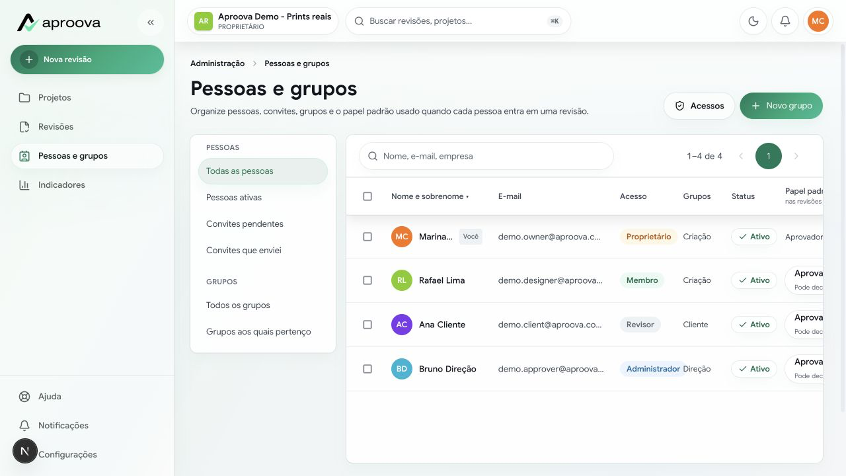Open notifications bell in top bar
This screenshot has width=846, height=476.
point(785,21)
